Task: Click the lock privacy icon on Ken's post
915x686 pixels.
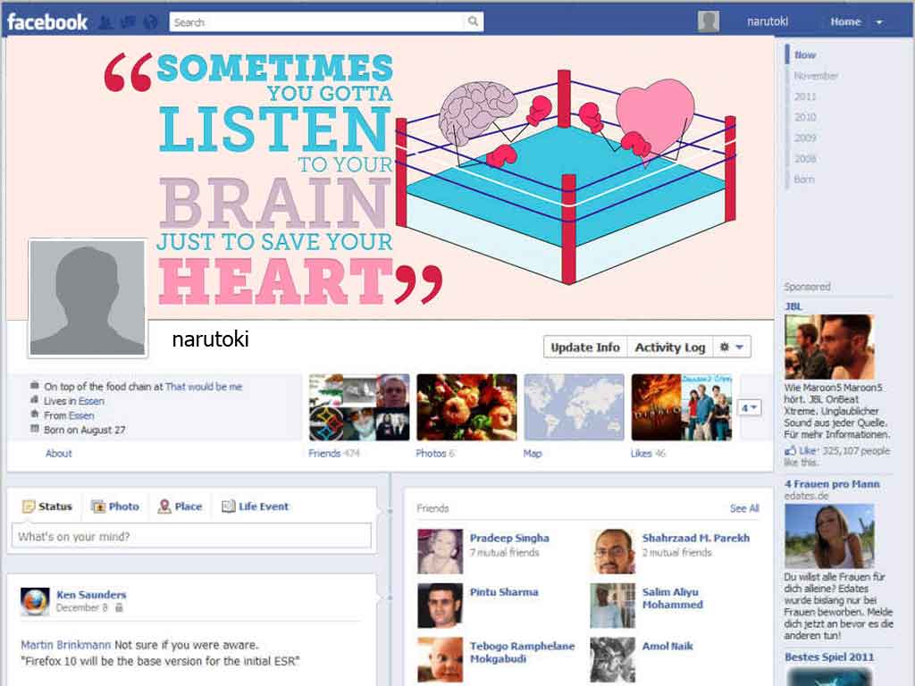Action: pyautogui.click(x=119, y=607)
